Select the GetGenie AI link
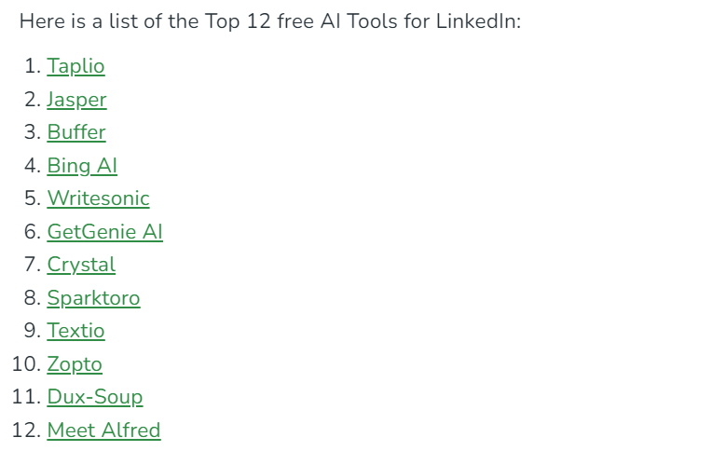 tap(105, 231)
